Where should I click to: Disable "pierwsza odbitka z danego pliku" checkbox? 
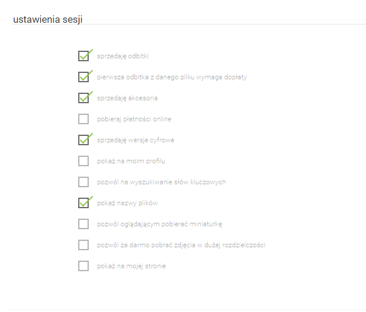83,77
